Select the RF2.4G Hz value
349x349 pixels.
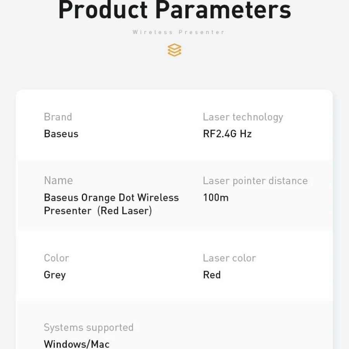pos(227,134)
